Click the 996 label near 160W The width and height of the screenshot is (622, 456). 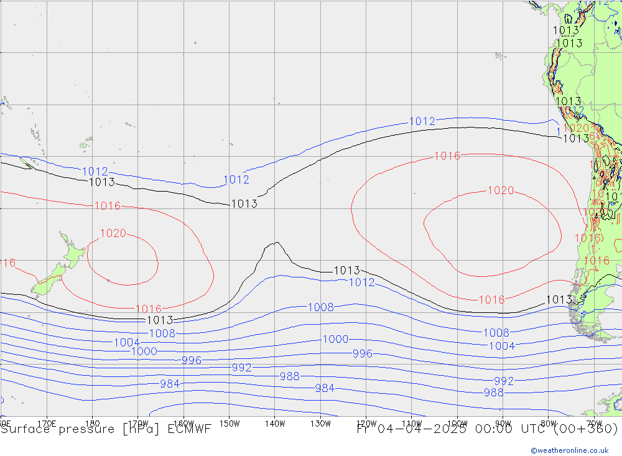(x=192, y=360)
